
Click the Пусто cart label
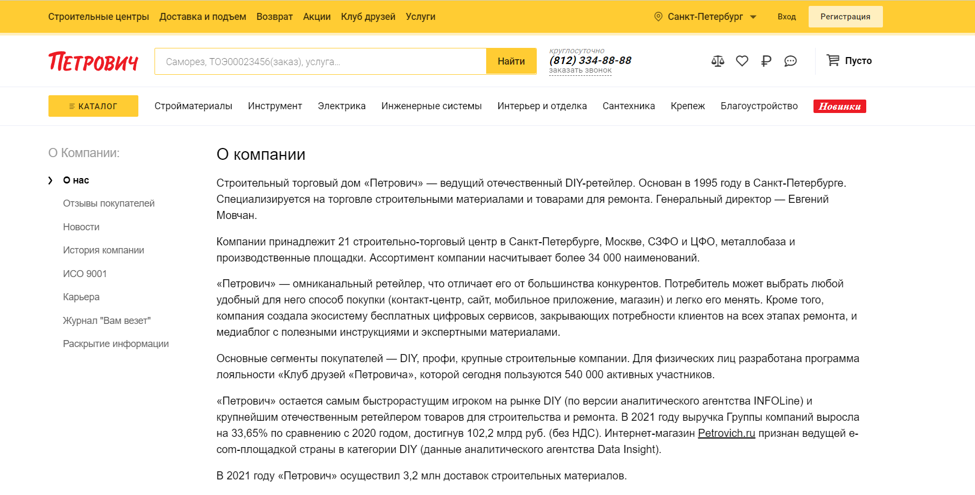click(858, 61)
